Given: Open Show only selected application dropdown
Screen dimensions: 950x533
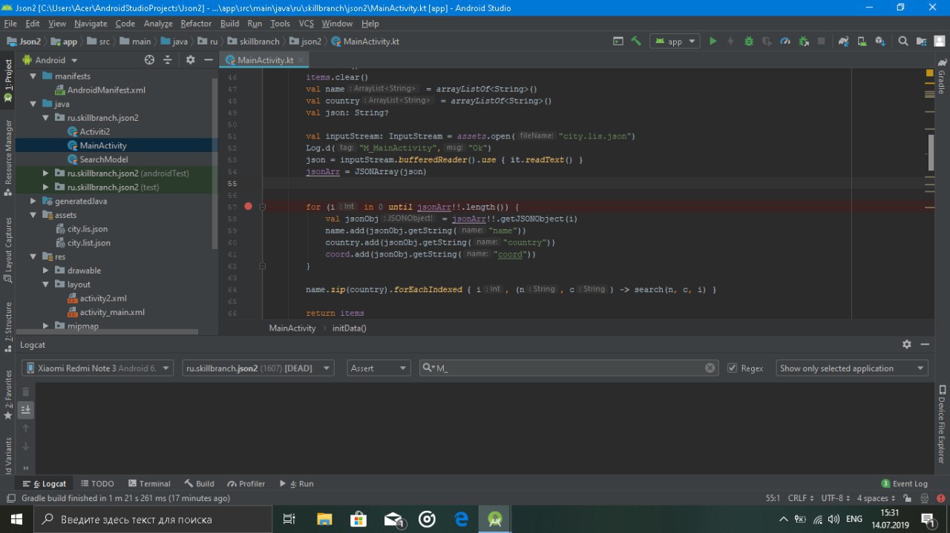Looking at the screenshot, I should (x=853, y=368).
